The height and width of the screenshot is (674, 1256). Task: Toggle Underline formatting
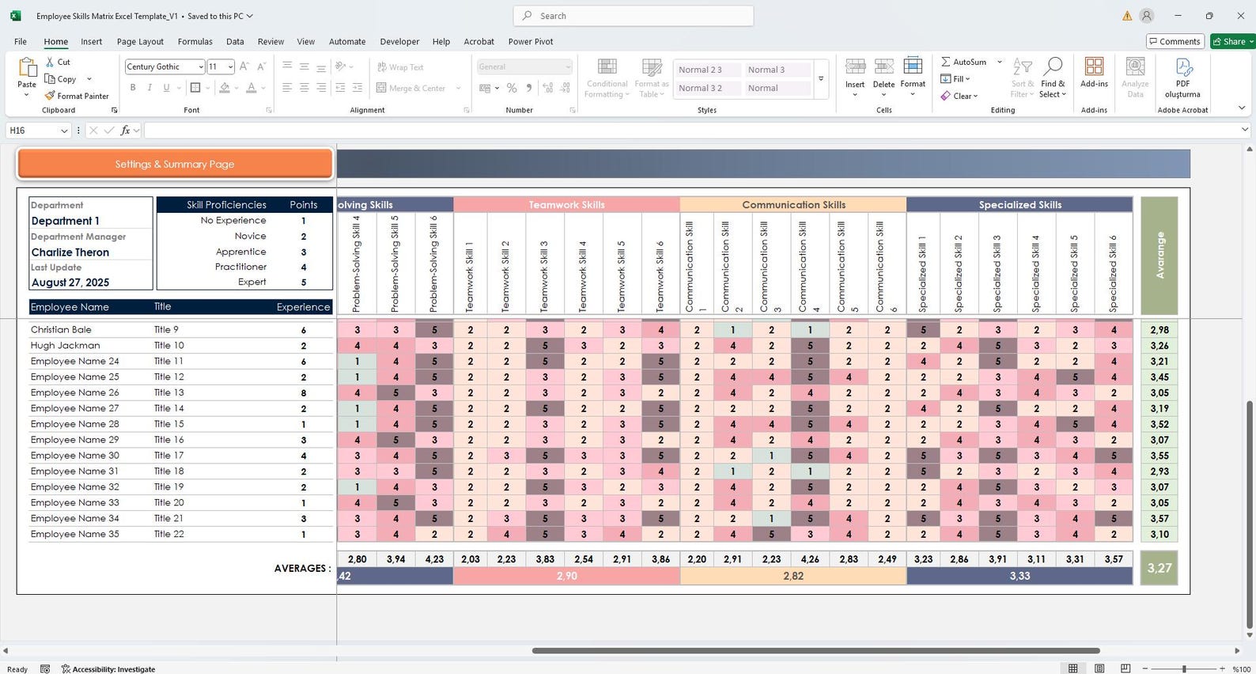tap(166, 88)
